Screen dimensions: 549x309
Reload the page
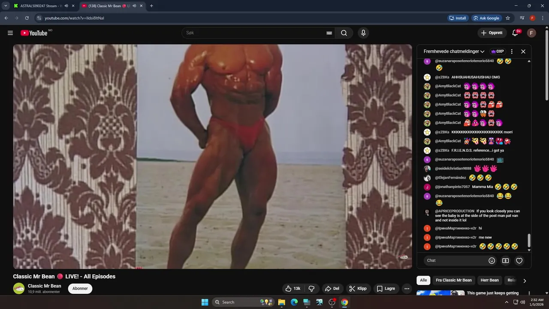tap(27, 18)
